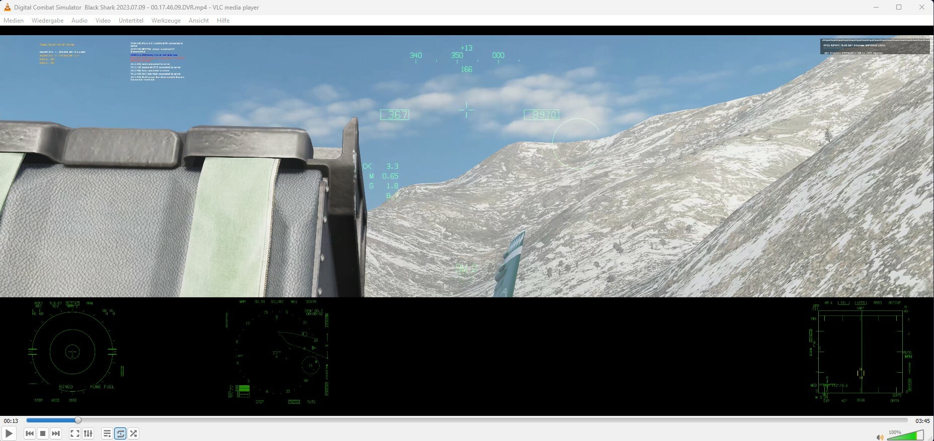Toggle total time display 03:45
Viewport: 934px width, 441px height.
pyautogui.click(x=922, y=421)
